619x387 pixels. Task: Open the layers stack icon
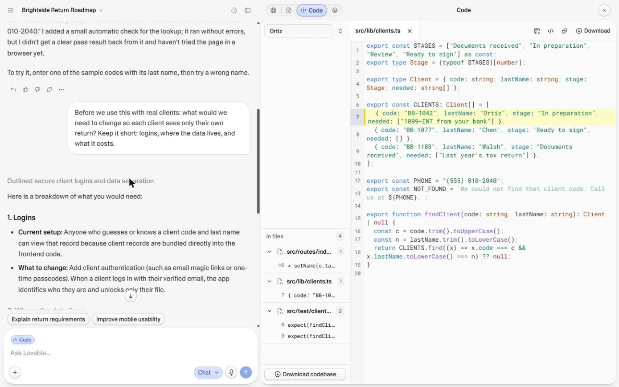point(335,10)
